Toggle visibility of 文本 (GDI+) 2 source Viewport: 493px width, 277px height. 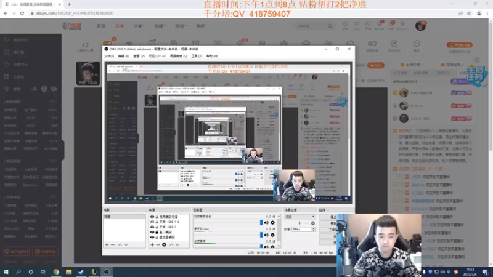point(152,222)
